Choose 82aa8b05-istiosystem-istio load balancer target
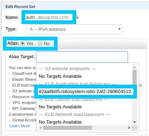149x136 pixels. 86,92
